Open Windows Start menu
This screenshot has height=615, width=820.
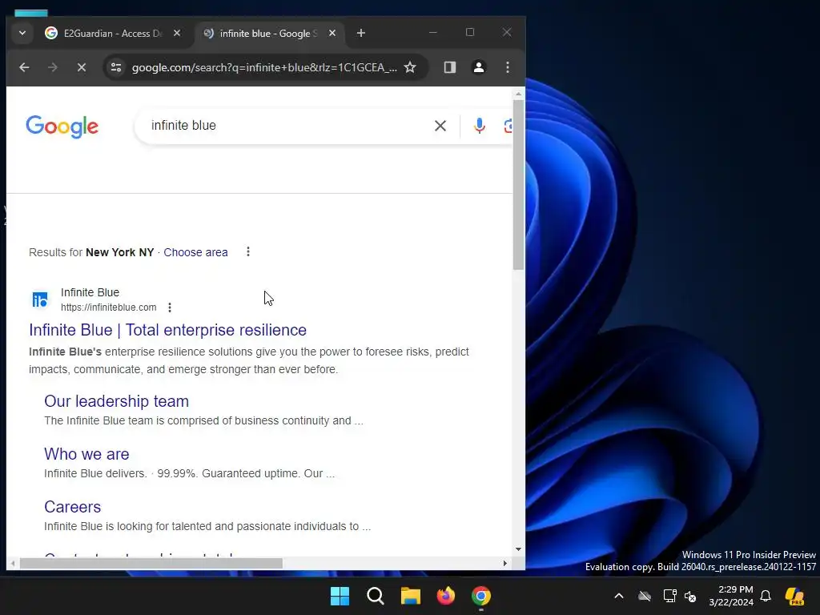pos(340,596)
